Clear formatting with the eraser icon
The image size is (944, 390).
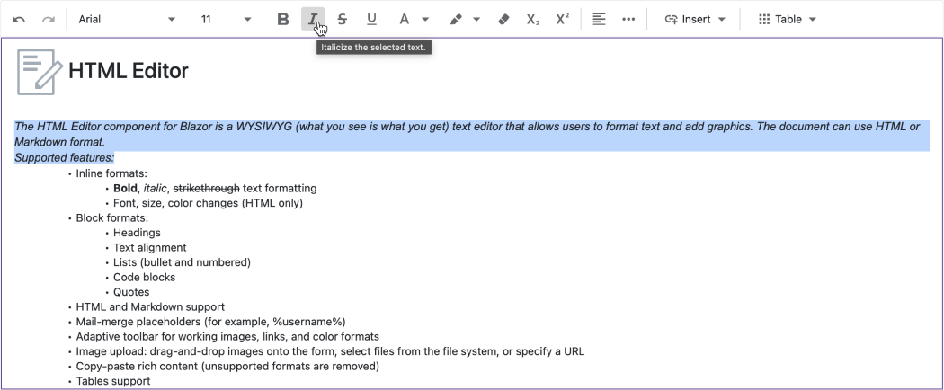click(x=503, y=19)
